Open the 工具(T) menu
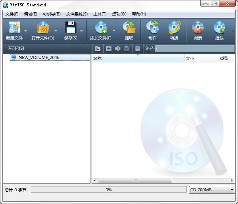 100,14
